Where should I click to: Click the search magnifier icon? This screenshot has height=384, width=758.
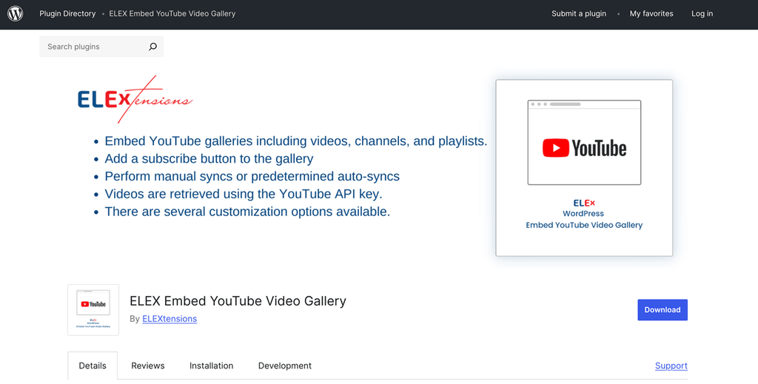(x=152, y=47)
